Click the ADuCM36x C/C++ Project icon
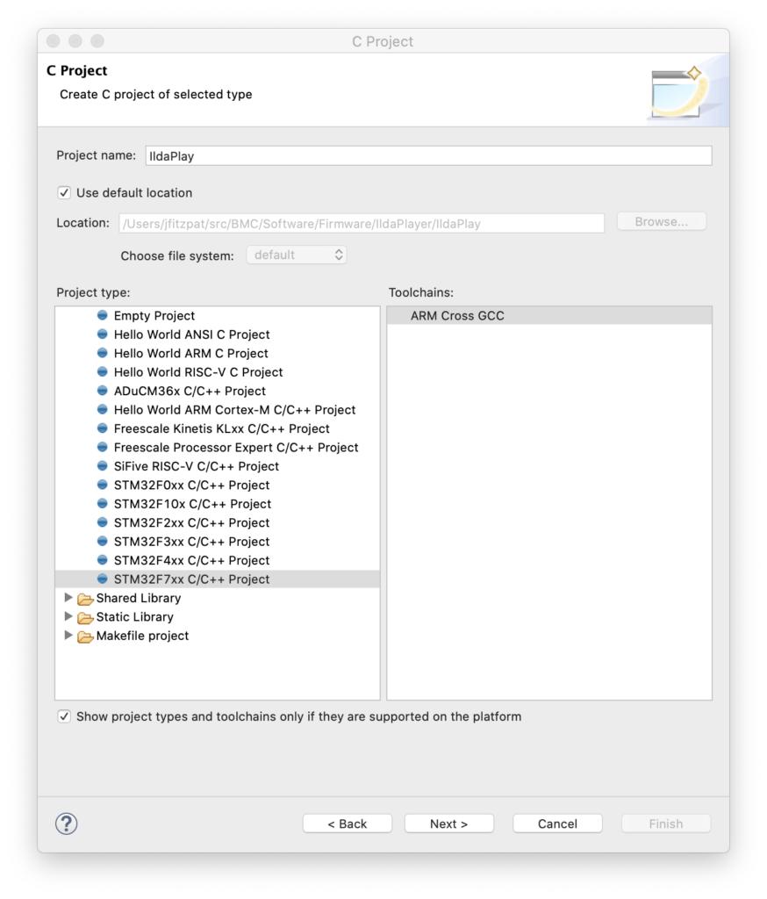The height and width of the screenshot is (899, 767). point(103,391)
